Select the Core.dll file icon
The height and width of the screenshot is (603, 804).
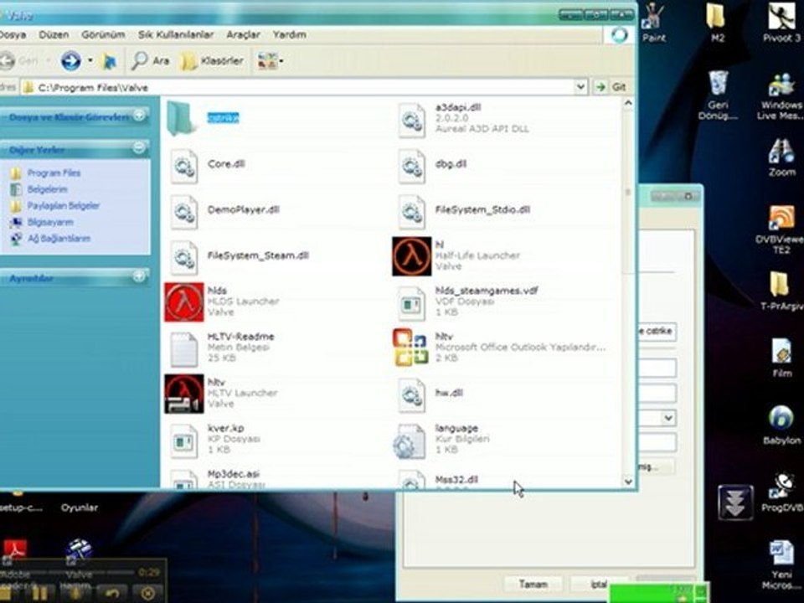point(184,166)
